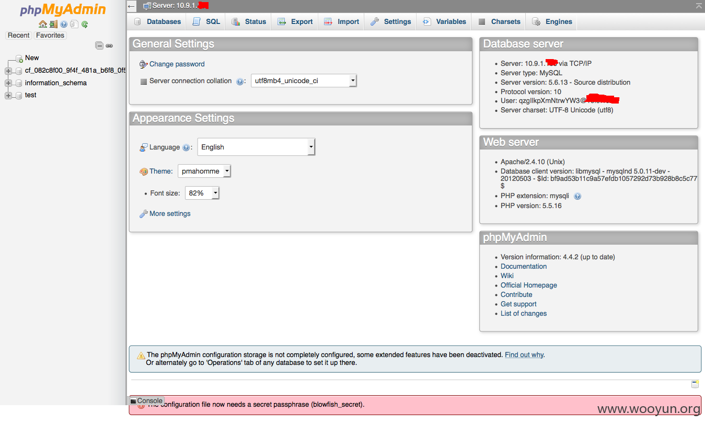This screenshot has width=705, height=424.
Task: Open the Font size dropdown
Action: (x=202, y=193)
